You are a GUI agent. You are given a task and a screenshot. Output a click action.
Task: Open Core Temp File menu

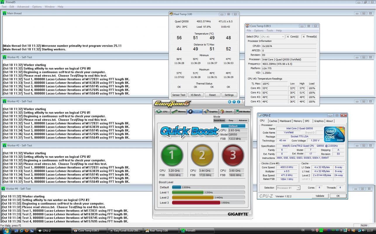point(249,31)
